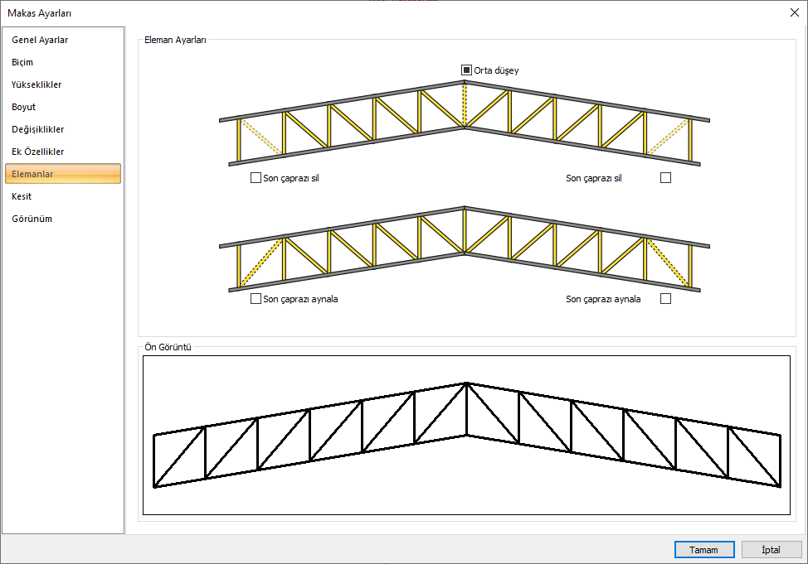Toggle the Orta düşey checkbox
The height and width of the screenshot is (564, 808).
click(467, 70)
